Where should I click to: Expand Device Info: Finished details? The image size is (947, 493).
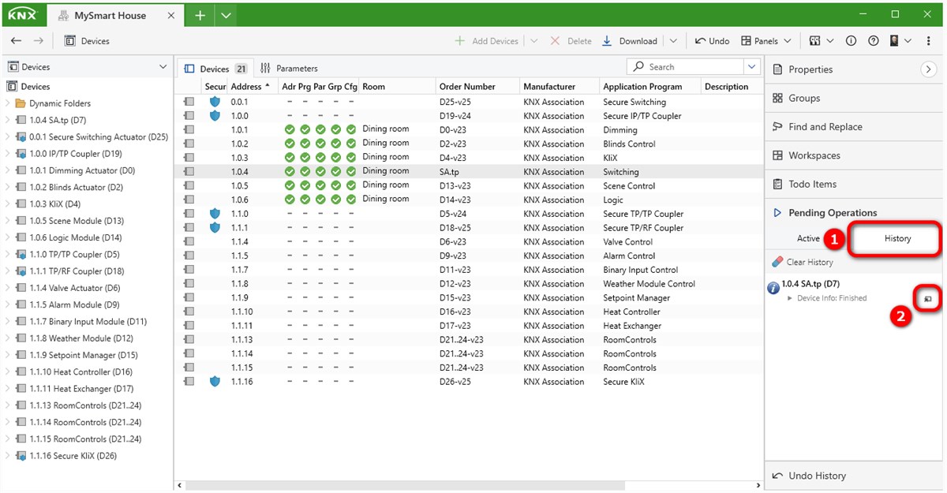point(790,298)
